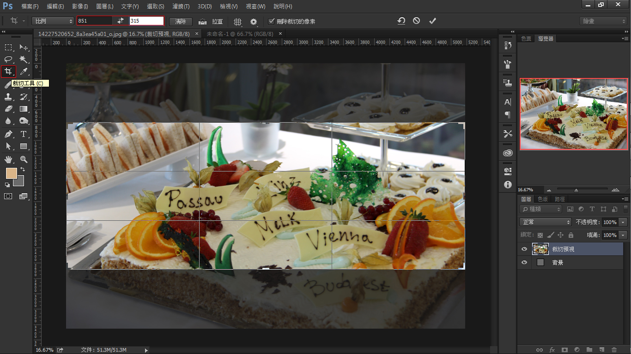Click the crop height field showing 315
This screenshot has height=354, width=631.
point(146,21)
